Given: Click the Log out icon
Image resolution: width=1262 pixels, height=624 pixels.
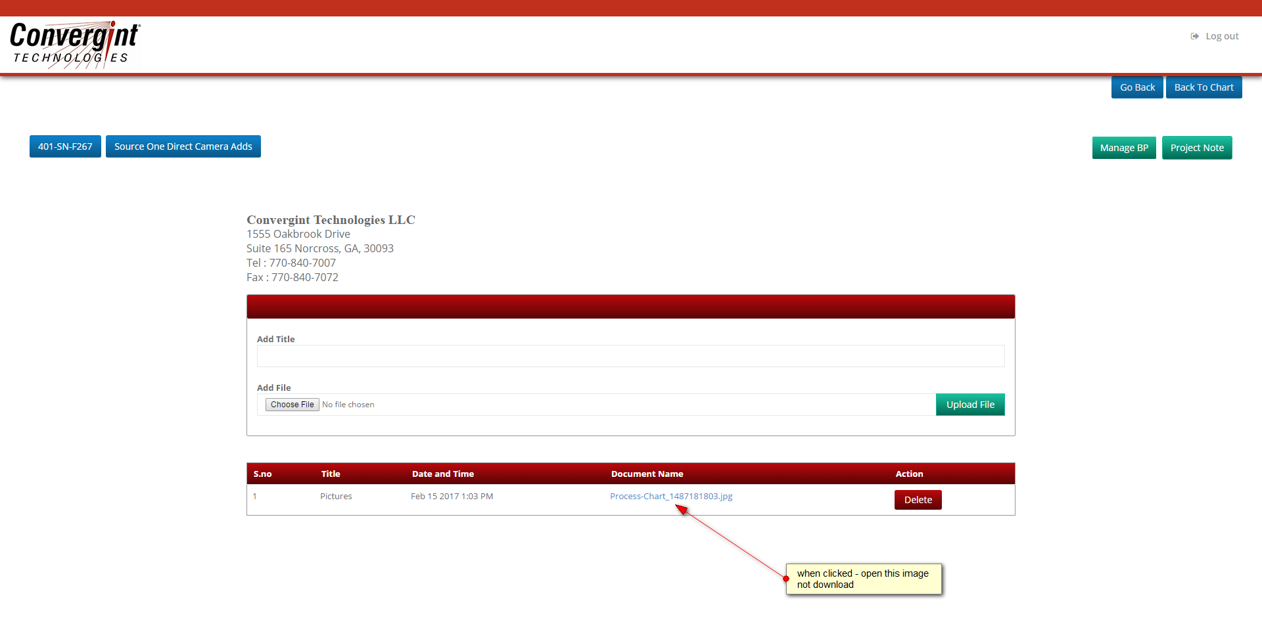Looking at the screenshot, I should [1194, 36].
